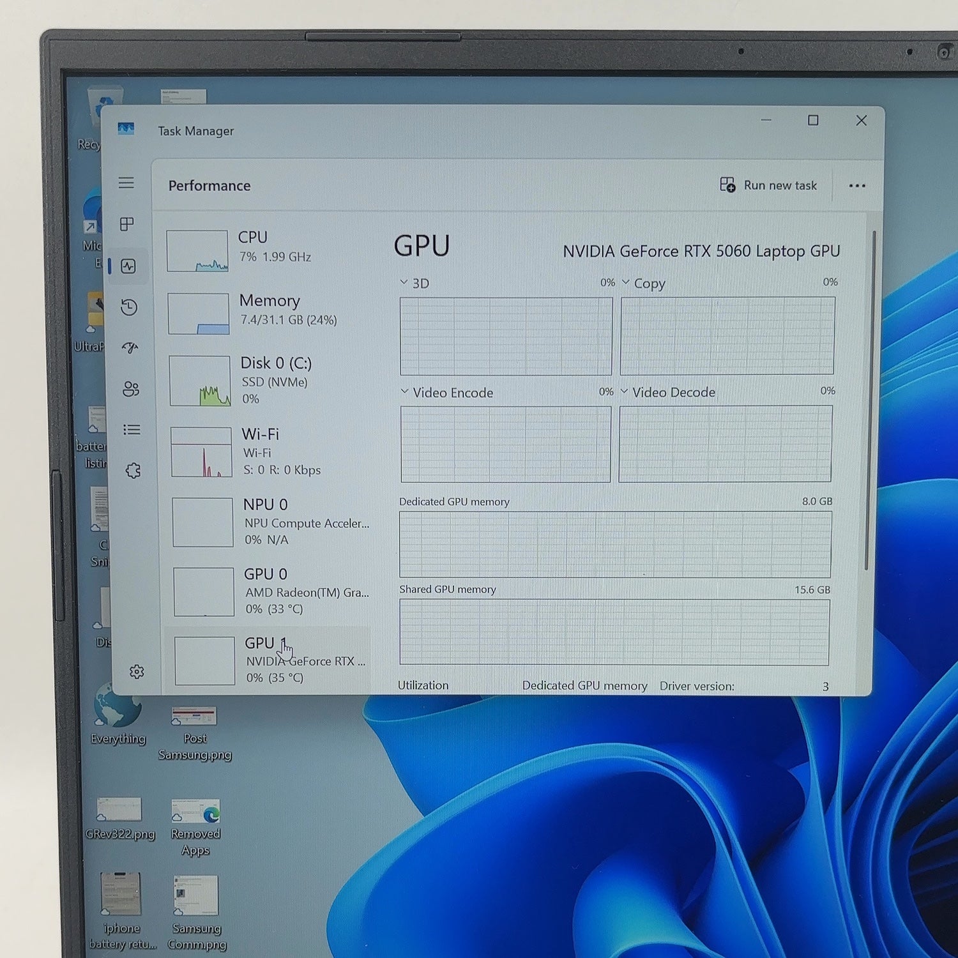Click the 3D utilization graph
This screenshot has height=958, width=958.
tap(506, 336)
